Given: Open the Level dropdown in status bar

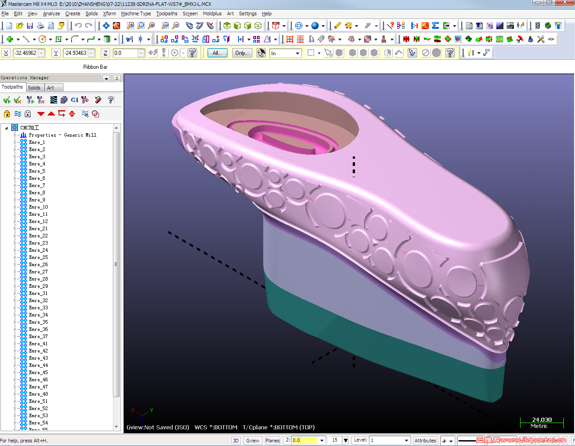Looking at the screenshot, I should pos(406,441).
